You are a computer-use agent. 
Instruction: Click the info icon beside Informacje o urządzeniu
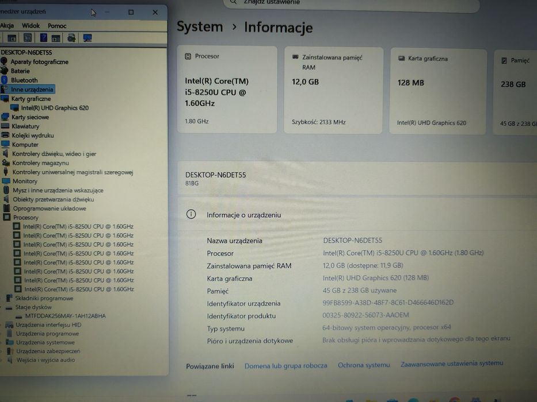click(191, 214)
